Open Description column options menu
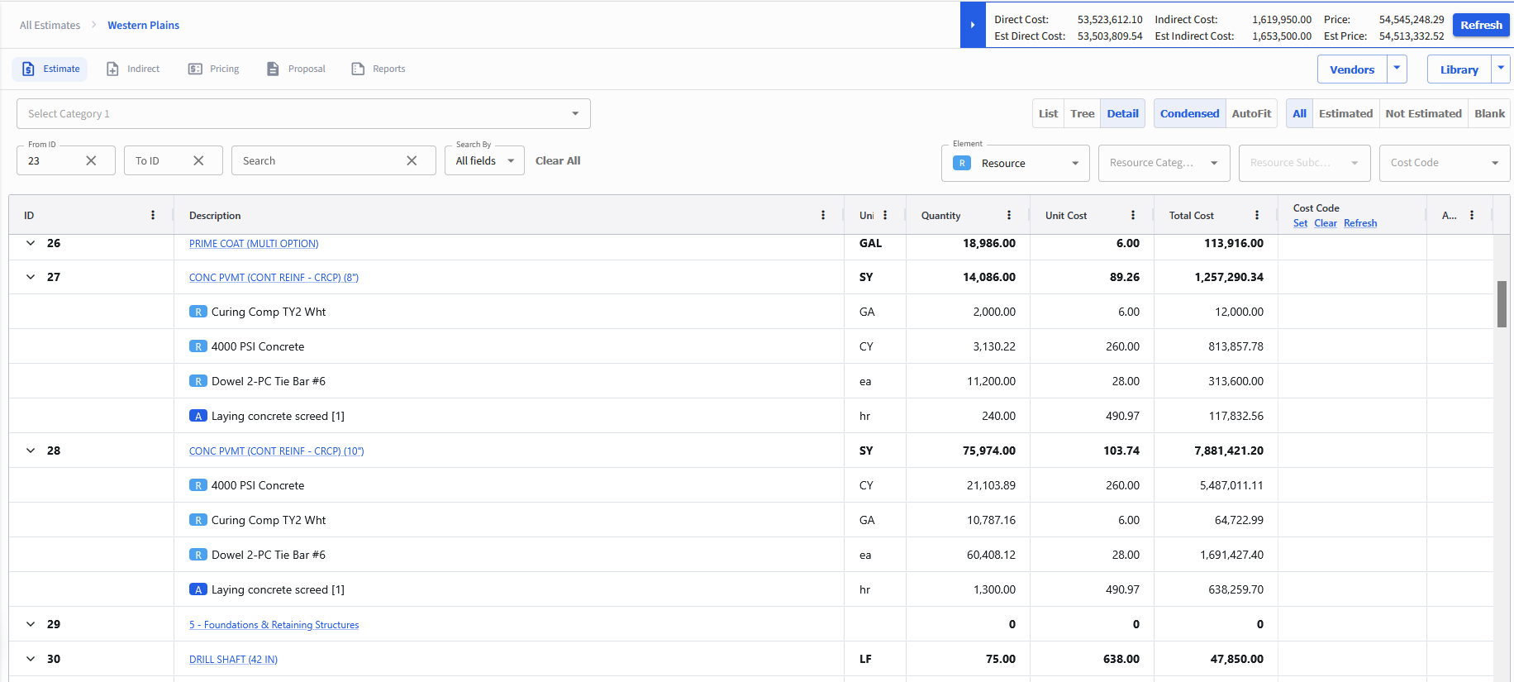Image resolution: width=1514 pixels, height=682 pixels. [x=823, y=215]
